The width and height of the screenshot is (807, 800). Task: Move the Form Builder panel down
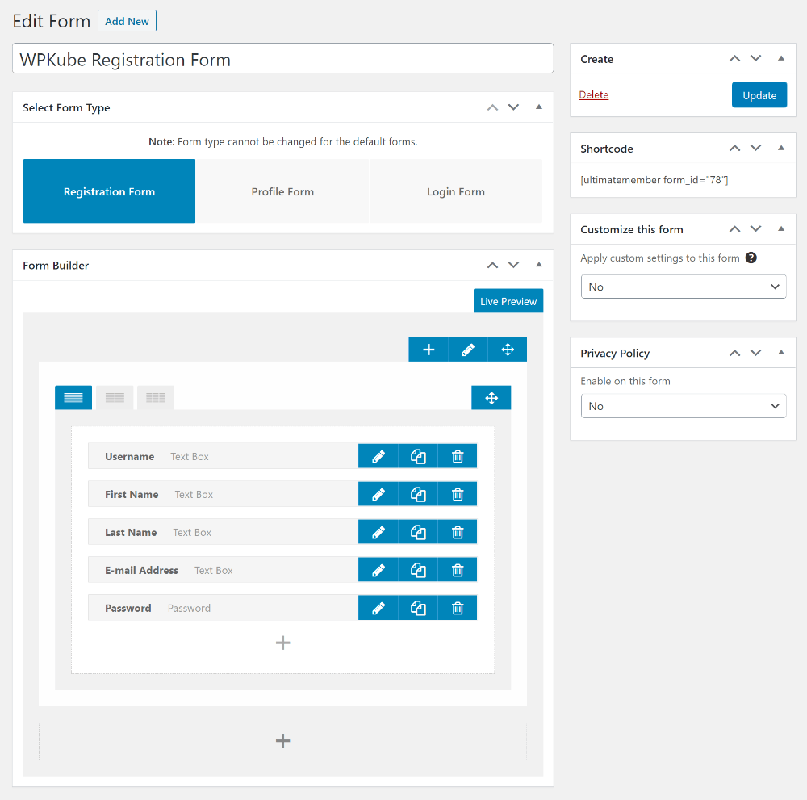click(x=513, y=265)
